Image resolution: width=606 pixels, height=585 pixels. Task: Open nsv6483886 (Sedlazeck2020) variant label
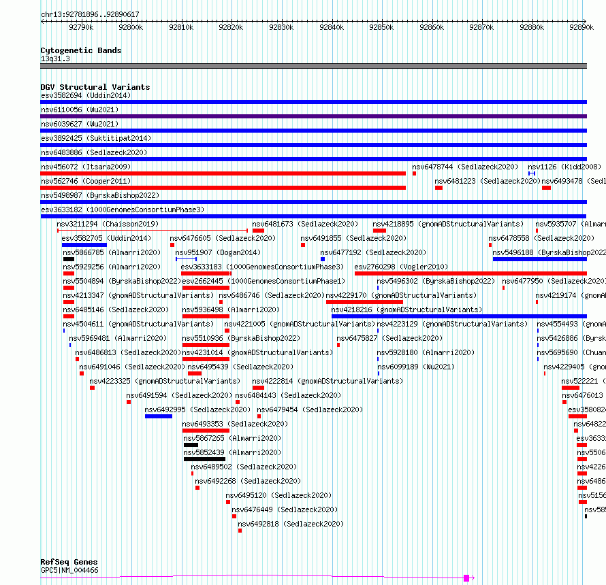coord(94,152)
